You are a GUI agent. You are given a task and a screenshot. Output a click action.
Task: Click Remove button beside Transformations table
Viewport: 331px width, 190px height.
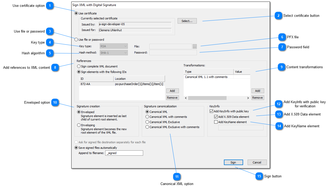[x=258, y=98]
